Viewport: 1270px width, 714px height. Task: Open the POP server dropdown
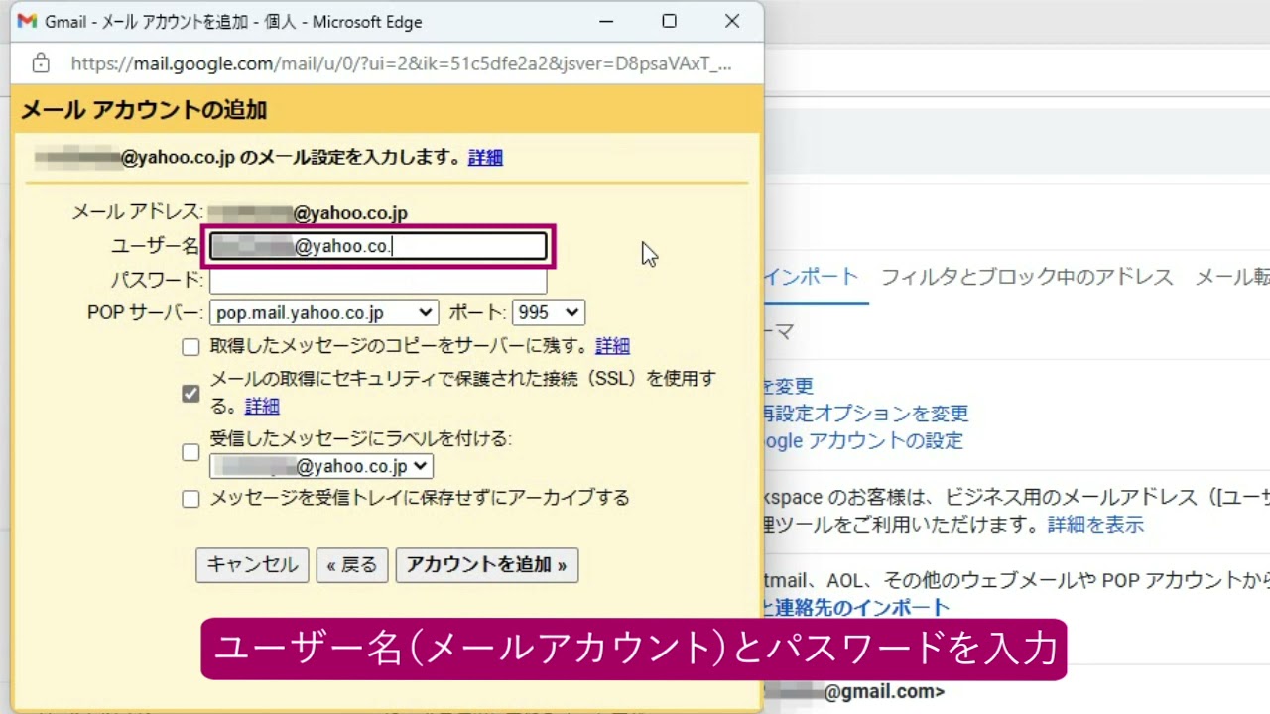point(323,312)
